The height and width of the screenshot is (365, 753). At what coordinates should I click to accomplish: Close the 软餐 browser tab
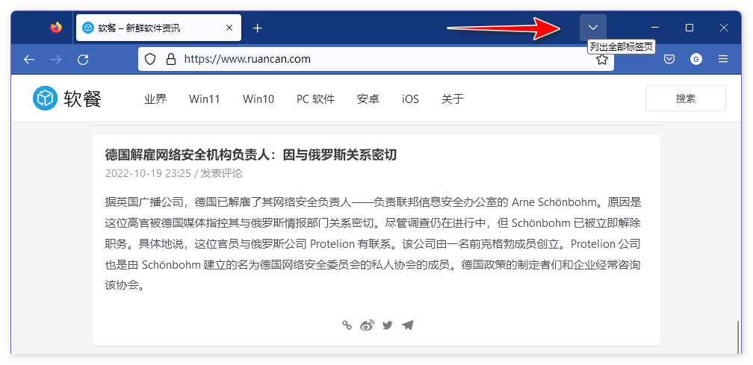pyautogui.click(x=229, y=28)
